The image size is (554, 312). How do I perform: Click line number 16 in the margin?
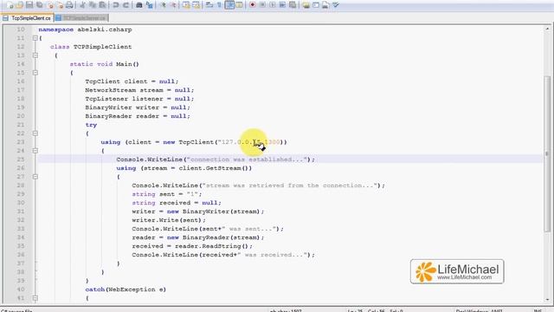21,81
